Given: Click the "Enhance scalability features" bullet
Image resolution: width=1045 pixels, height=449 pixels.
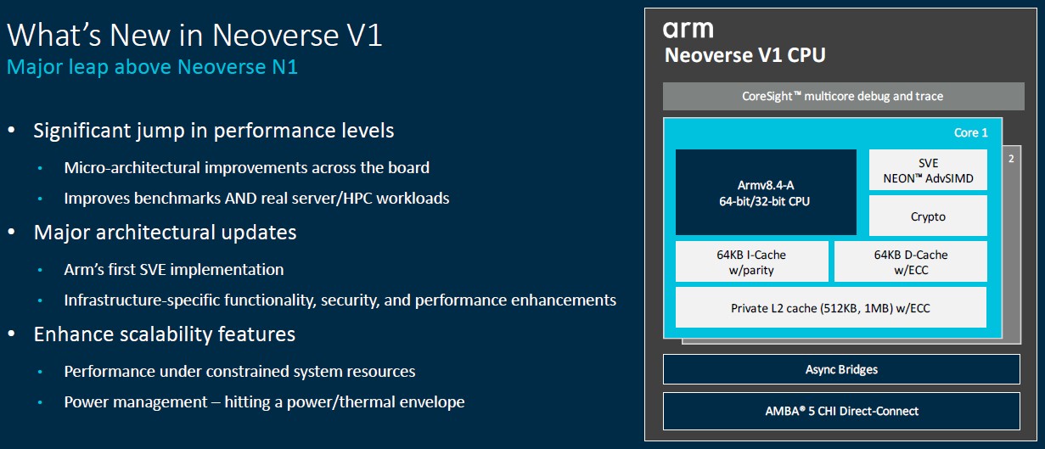Looking at the screenshot, I should pos(164,334).
